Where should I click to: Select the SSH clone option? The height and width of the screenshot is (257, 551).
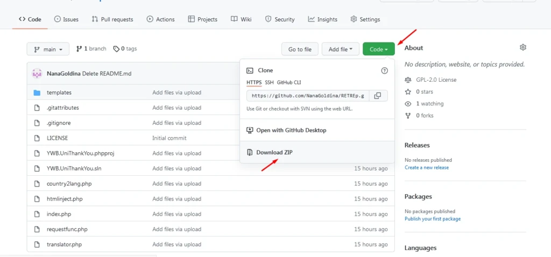(x=269, y=82)
